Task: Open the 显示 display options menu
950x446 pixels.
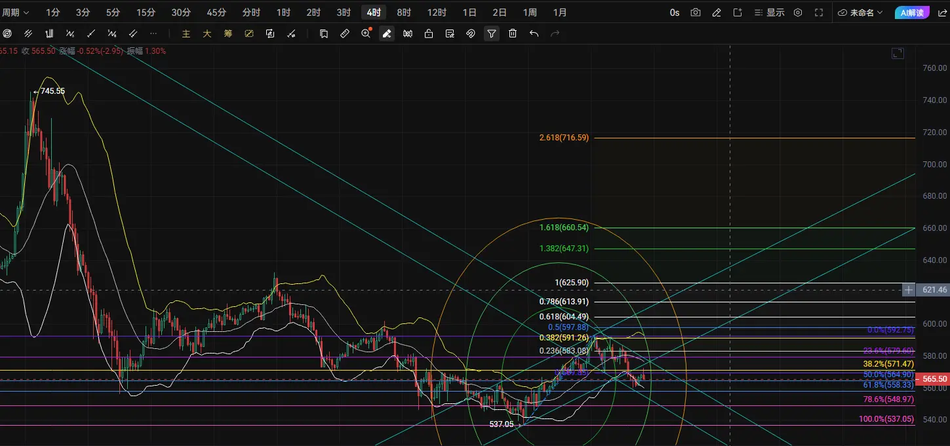Action: click(x=769, y=12)
